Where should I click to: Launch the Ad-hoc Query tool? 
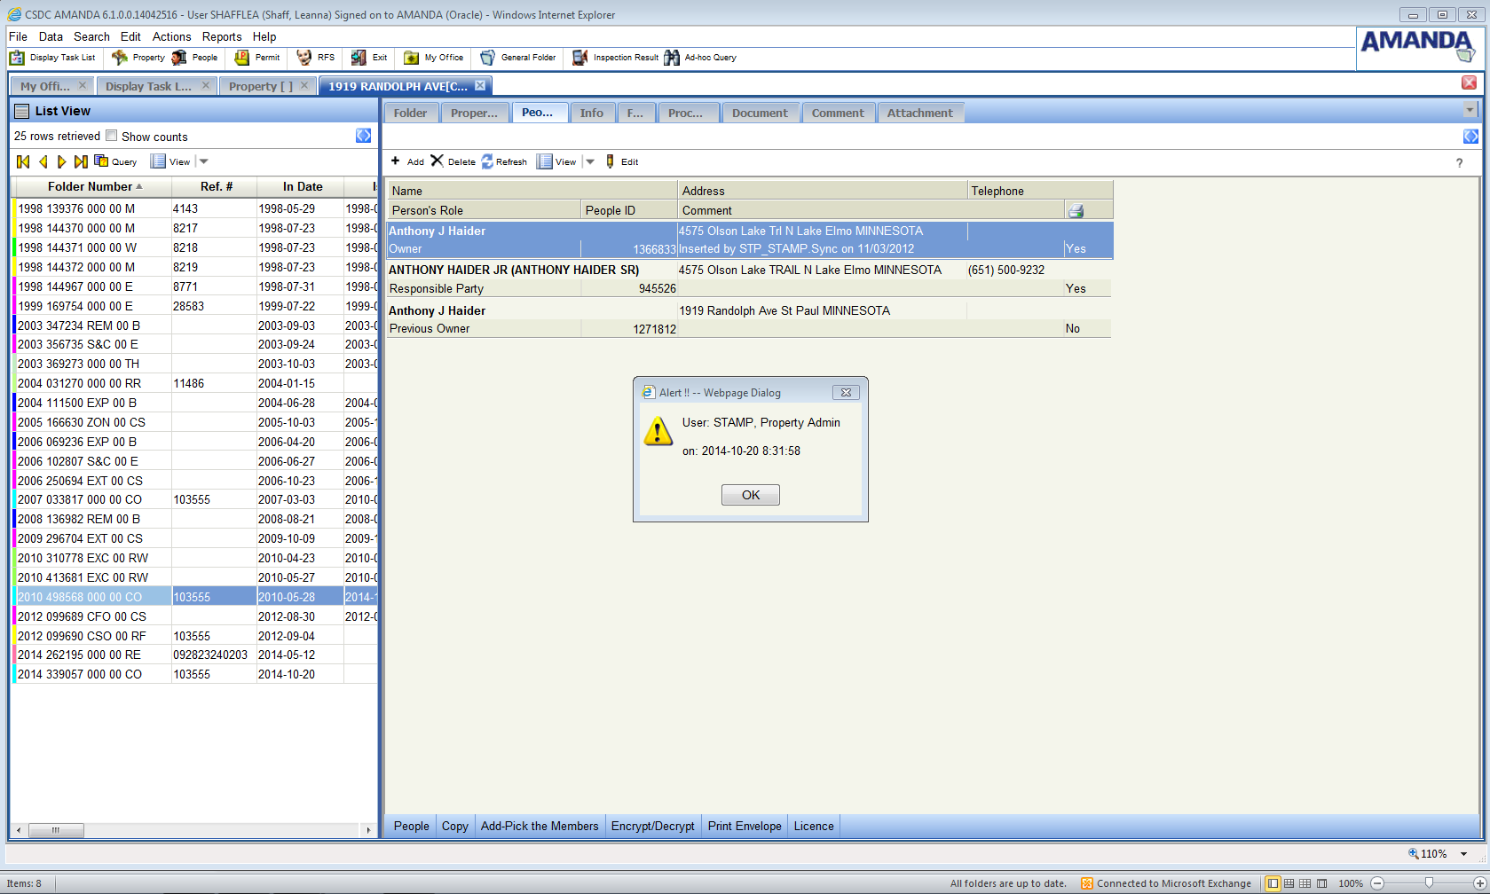pos(672,58)
